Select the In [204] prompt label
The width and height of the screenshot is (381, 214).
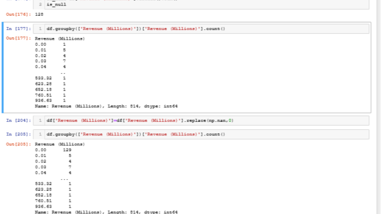point(19,121)
